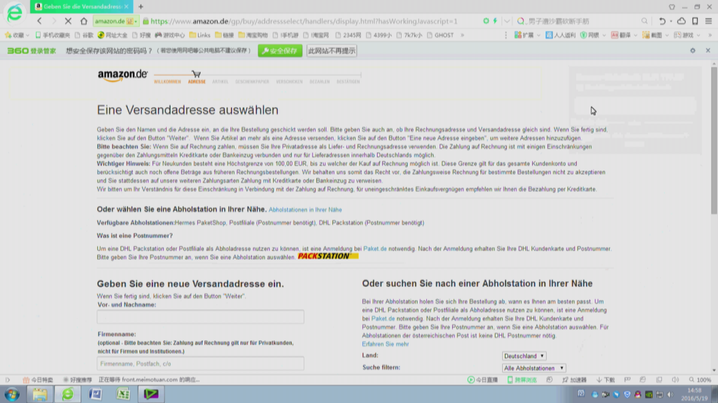
Task: Expand the 收藏 favorites dropdown
Action: (27, 35)
